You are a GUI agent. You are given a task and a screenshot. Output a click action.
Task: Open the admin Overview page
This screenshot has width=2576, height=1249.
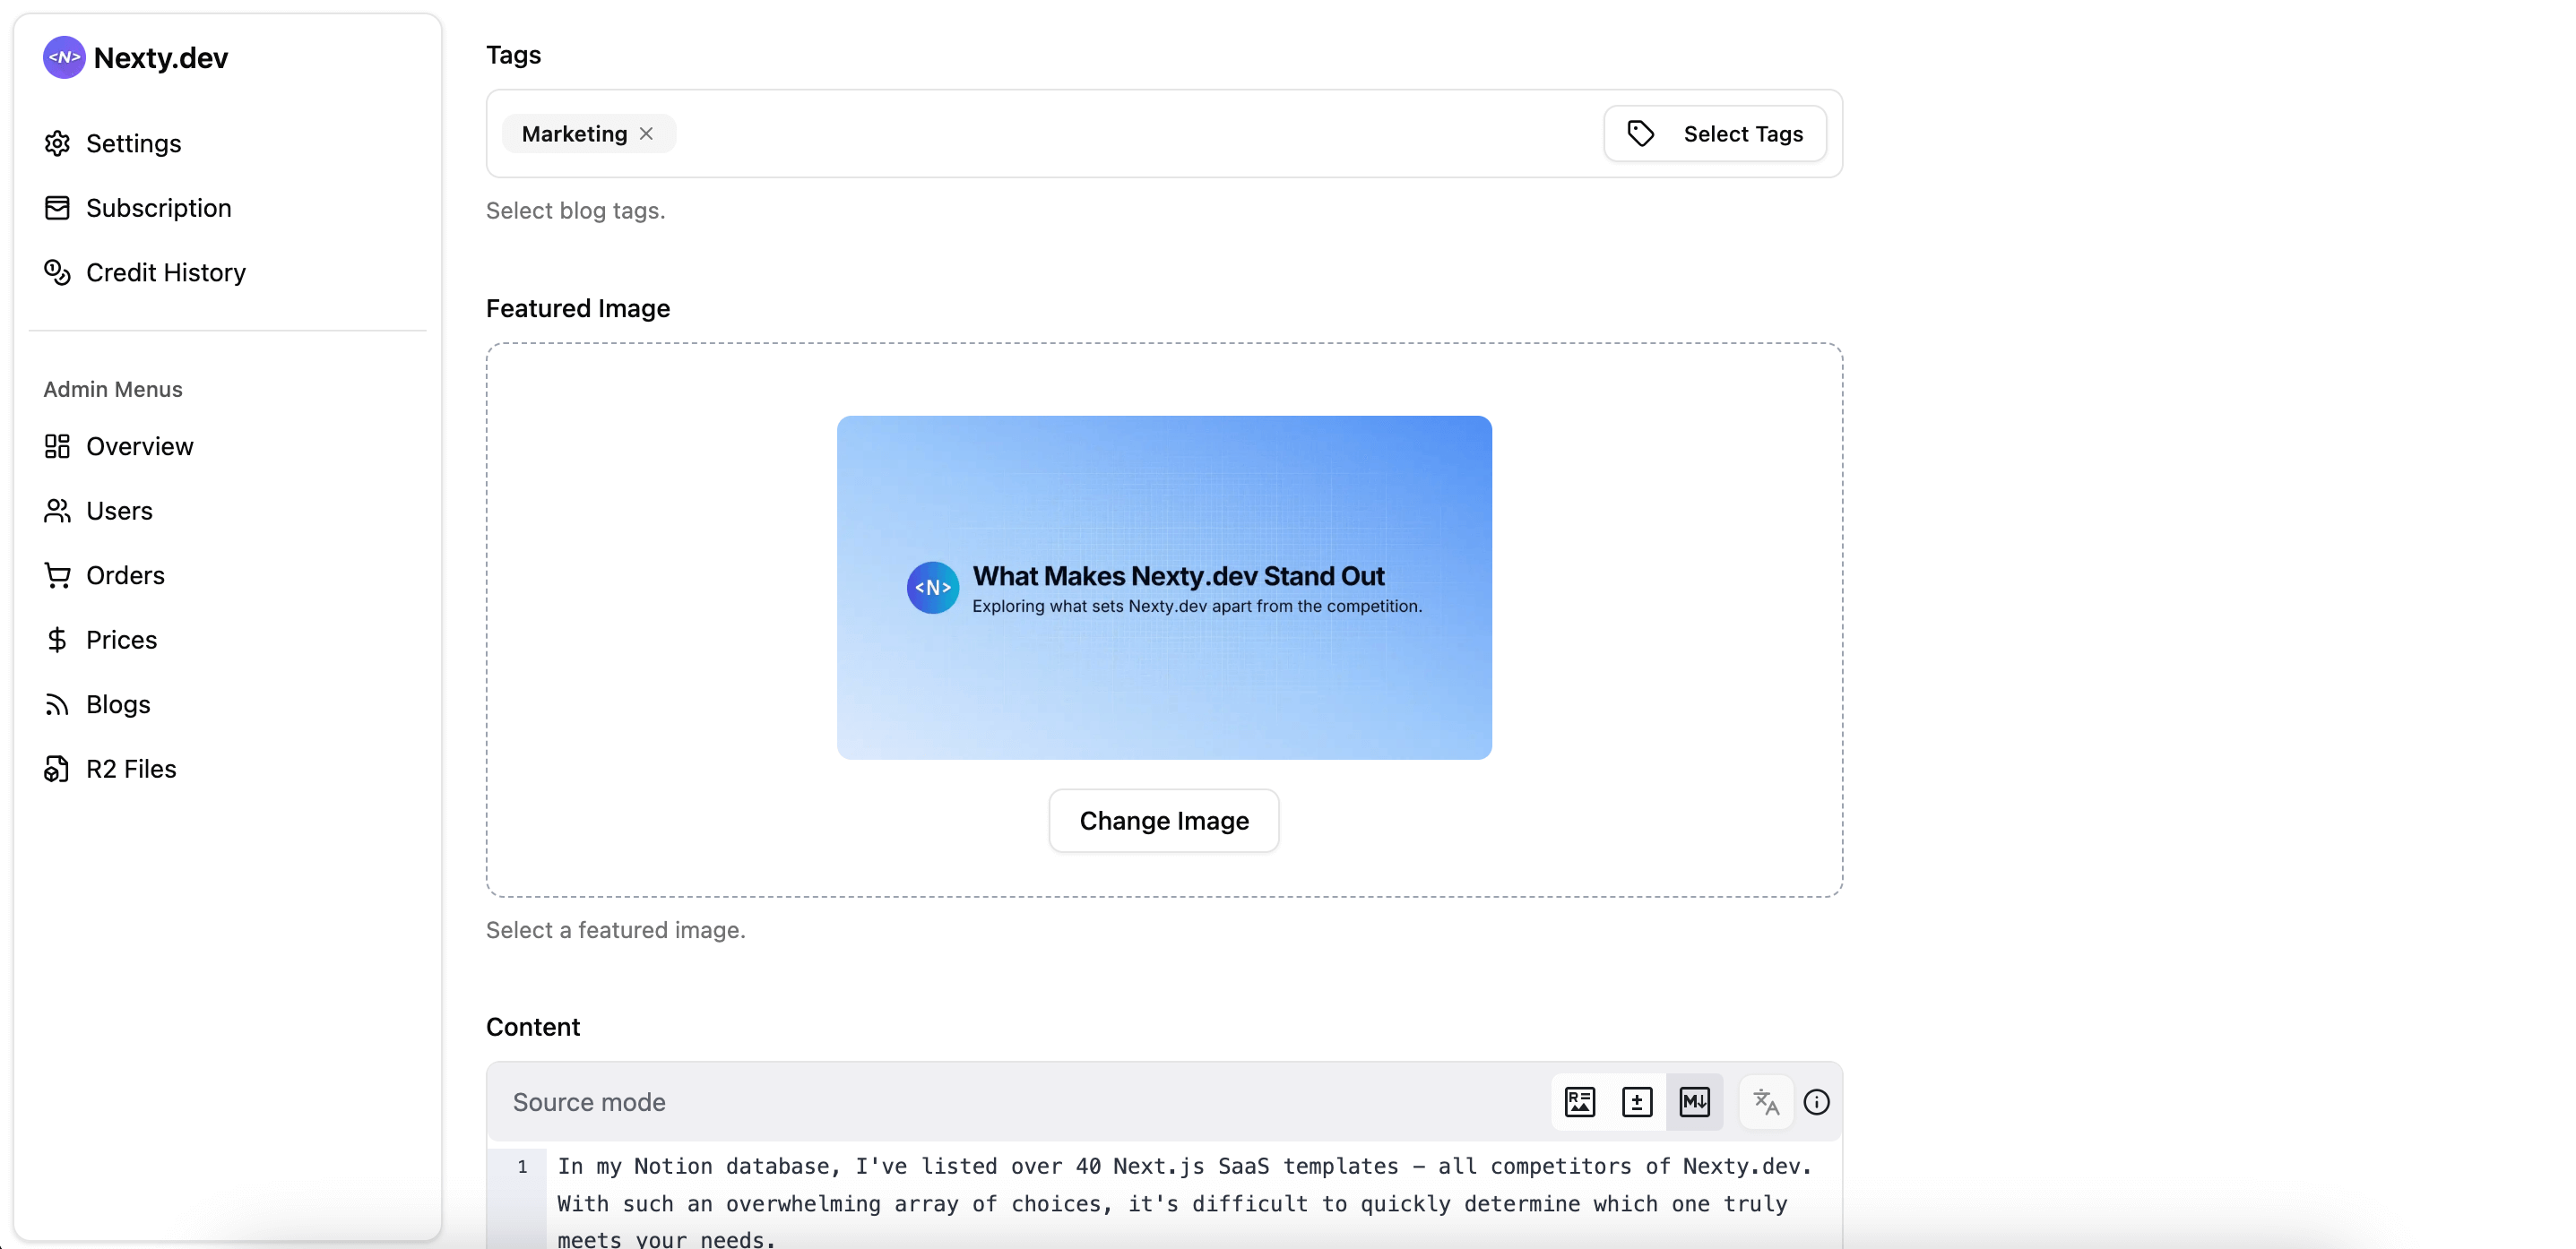pos(139,446)
